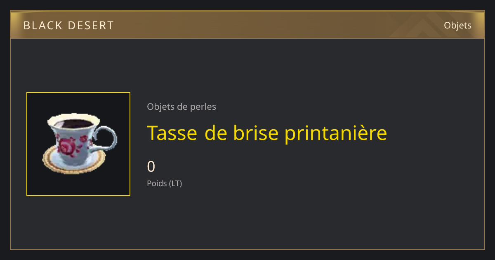Select the Objets de perles category label

[181, 106]
